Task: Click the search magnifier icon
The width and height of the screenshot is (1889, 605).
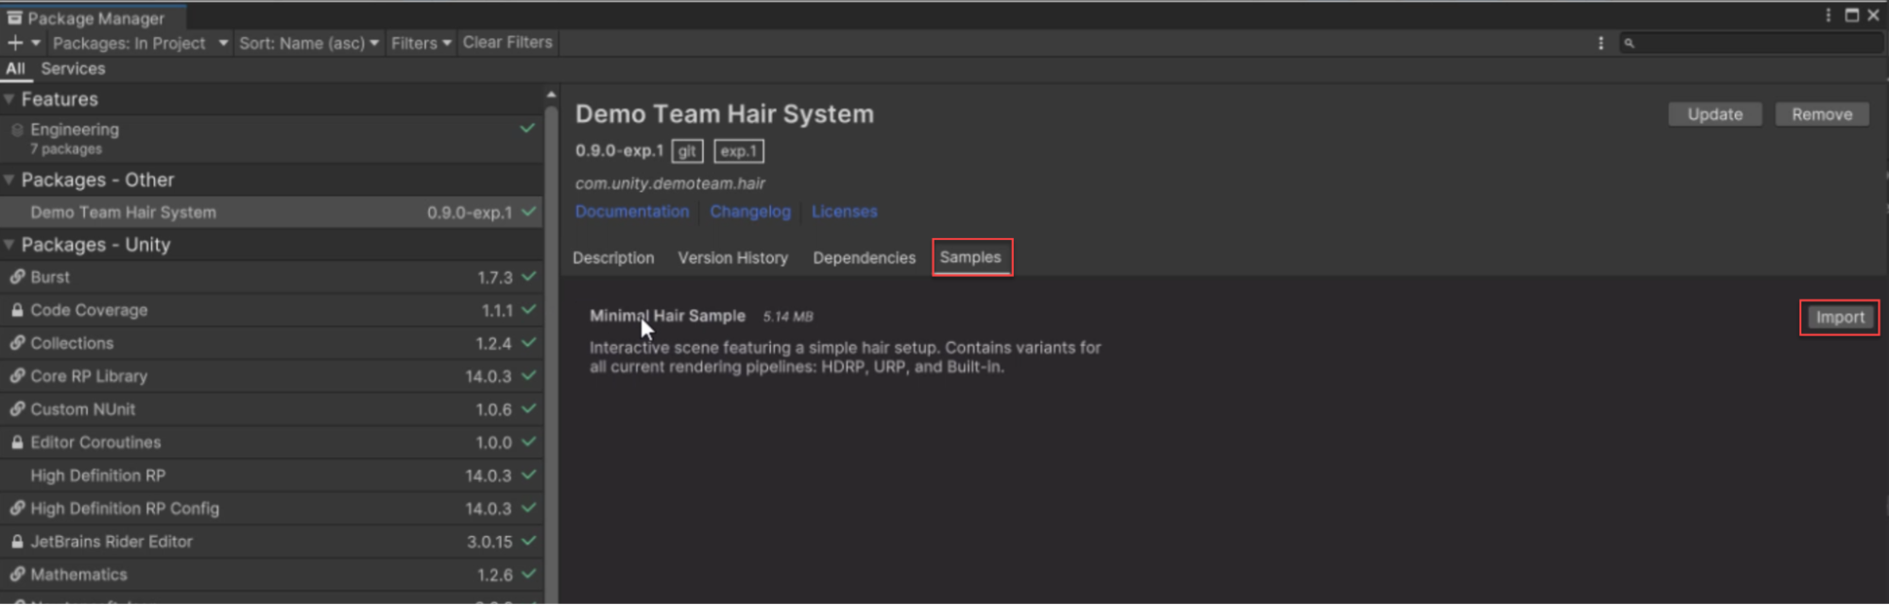Action: click(1629, 43)
